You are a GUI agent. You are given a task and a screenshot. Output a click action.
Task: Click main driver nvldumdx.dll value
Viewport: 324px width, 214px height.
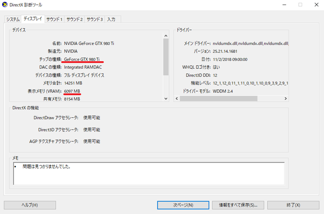point(251,44)
